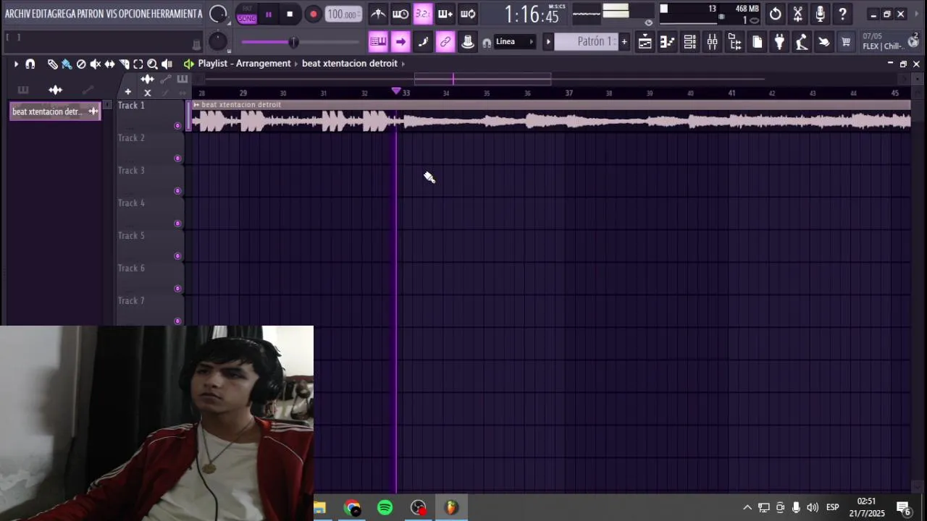
Task: Open the touch controller hand icon
Action: point(824,42)
